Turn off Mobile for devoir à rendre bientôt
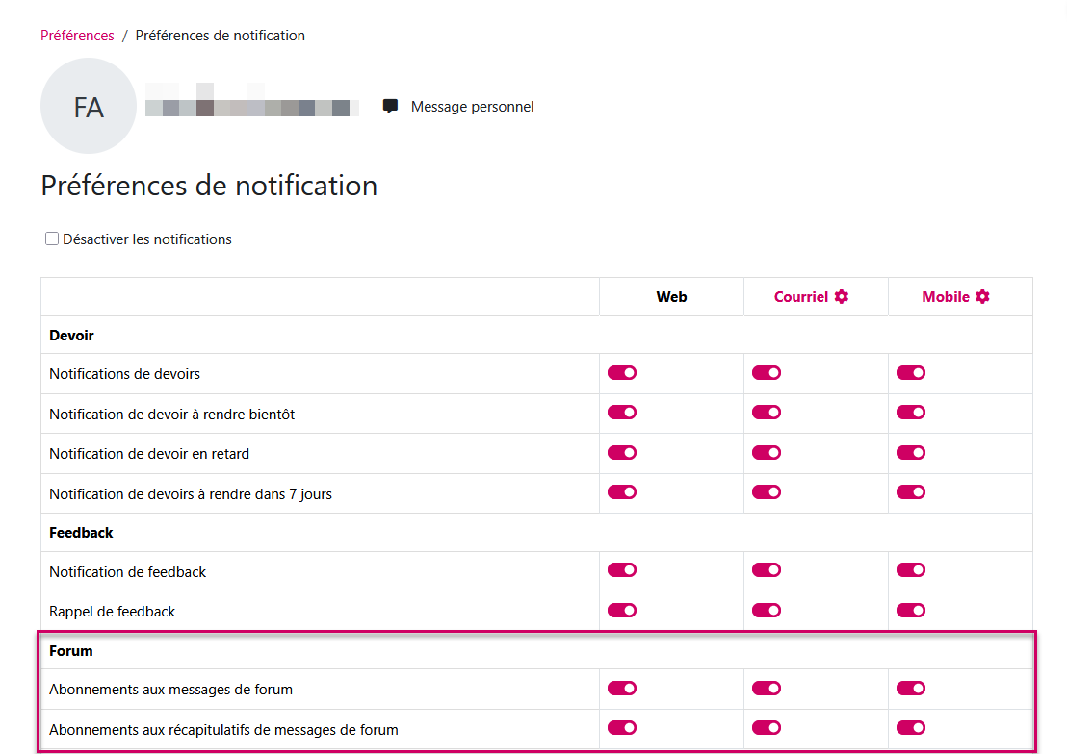The height and width of the screenshot is (754, 1067). click(x=911, y=413)
